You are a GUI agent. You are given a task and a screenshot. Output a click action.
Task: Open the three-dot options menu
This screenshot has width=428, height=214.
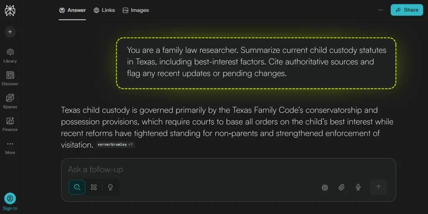pyautogui.click(x=380, y=10)
